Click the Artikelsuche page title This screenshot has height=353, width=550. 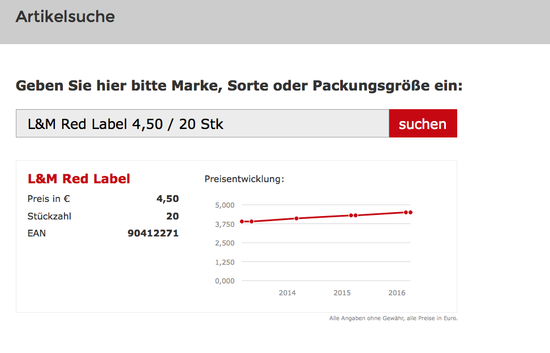[65, 17]
